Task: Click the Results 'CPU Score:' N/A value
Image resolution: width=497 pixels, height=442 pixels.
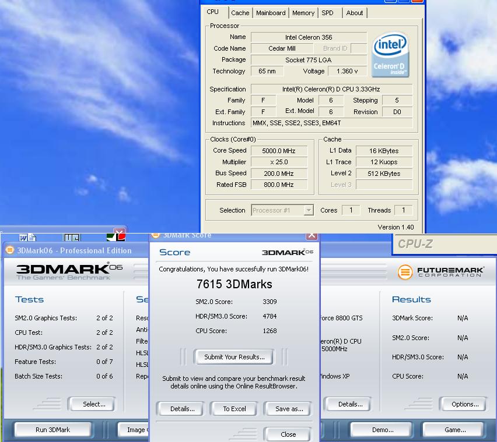Action: 463,376
